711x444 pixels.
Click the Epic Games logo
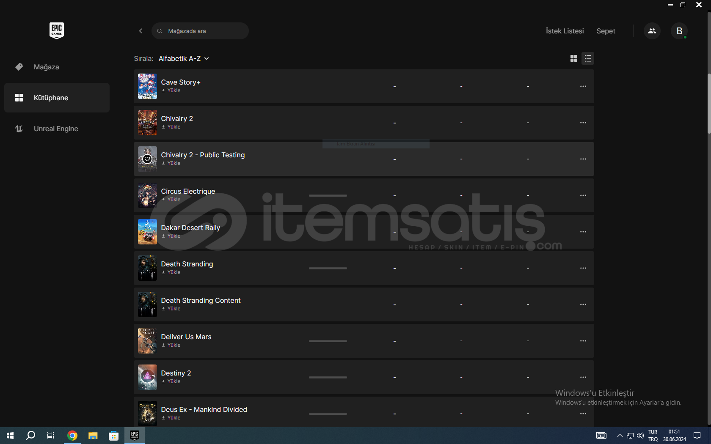tap(57, 30)
